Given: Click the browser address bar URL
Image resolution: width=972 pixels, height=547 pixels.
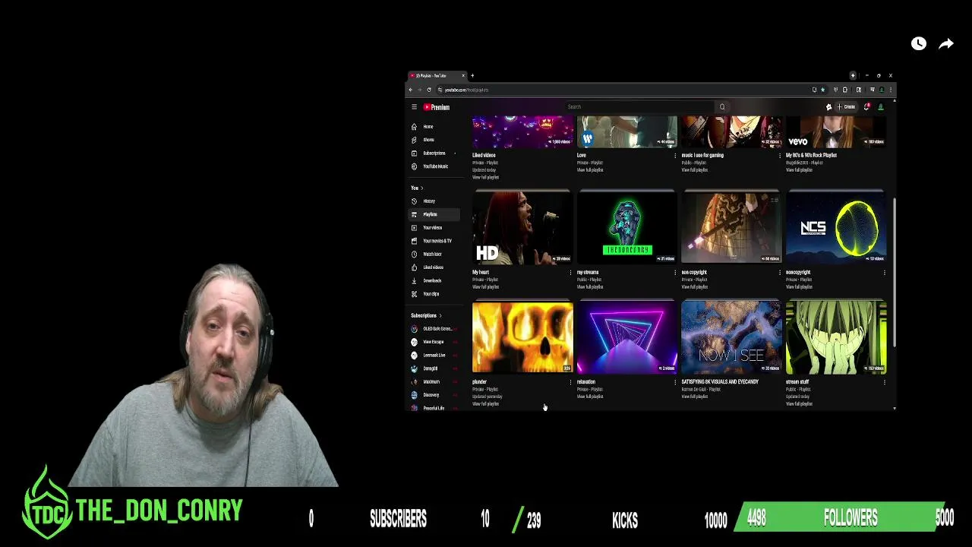Looking at the screenshot, I should point(466,90).
